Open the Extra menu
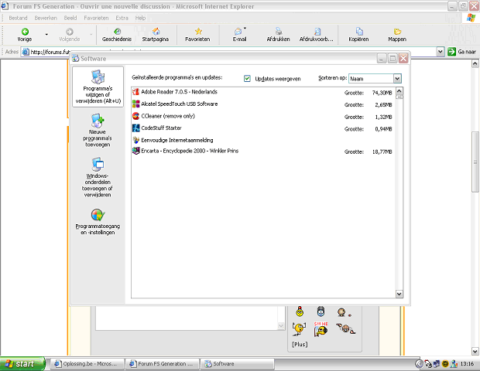480x371 pixels. [122, 18]
